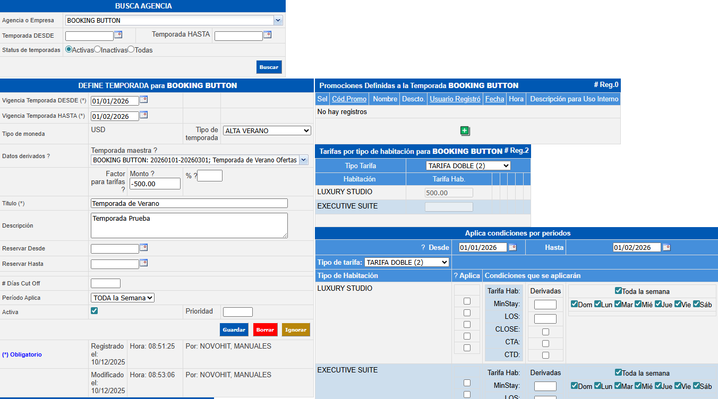The image size is (718, 399).
Task: Select the Inactivas status radio button
Action: pos(97,49)
